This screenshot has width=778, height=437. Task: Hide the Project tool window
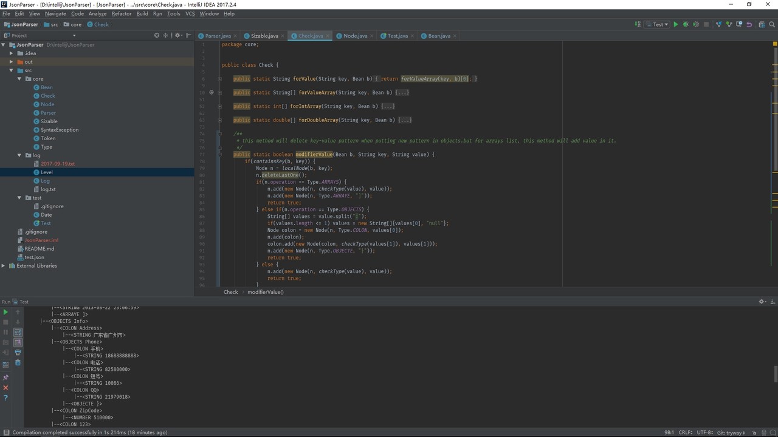tap(188, 35)
